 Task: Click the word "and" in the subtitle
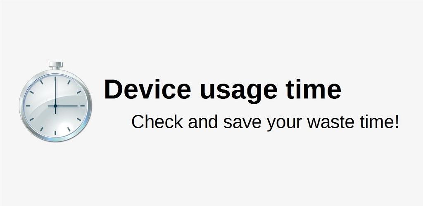203,121
